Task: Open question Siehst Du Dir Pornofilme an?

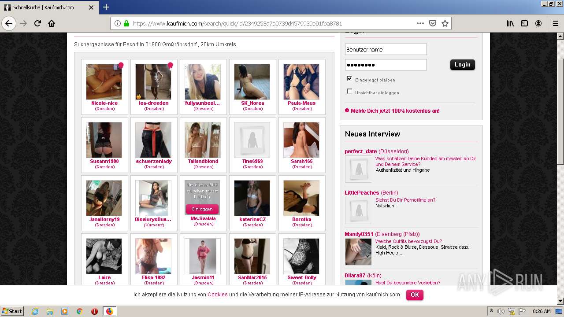Action: [x=405, y=200]
